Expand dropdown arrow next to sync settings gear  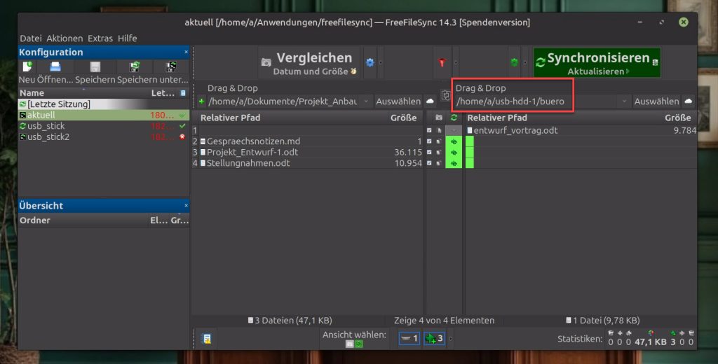(x=524, y=62)
